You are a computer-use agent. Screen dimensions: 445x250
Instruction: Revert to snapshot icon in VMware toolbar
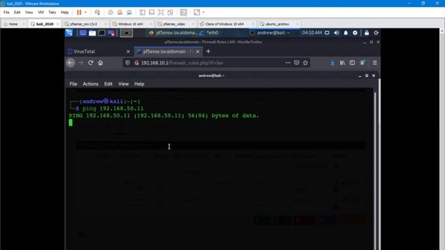tap(120, 12)
